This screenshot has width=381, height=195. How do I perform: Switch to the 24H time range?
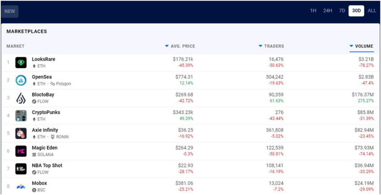click(328, 11)
